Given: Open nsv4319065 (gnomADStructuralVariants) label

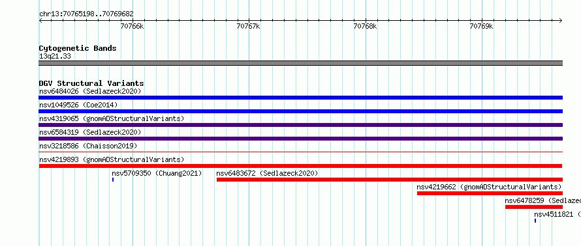Looking at the screenshot, I should click(112, 118).
